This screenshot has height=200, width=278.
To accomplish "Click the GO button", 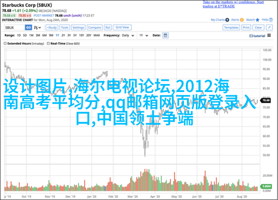I will (x=28, y=28).
